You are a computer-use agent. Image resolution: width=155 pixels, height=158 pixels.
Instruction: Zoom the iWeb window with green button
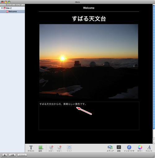[9, 2]
